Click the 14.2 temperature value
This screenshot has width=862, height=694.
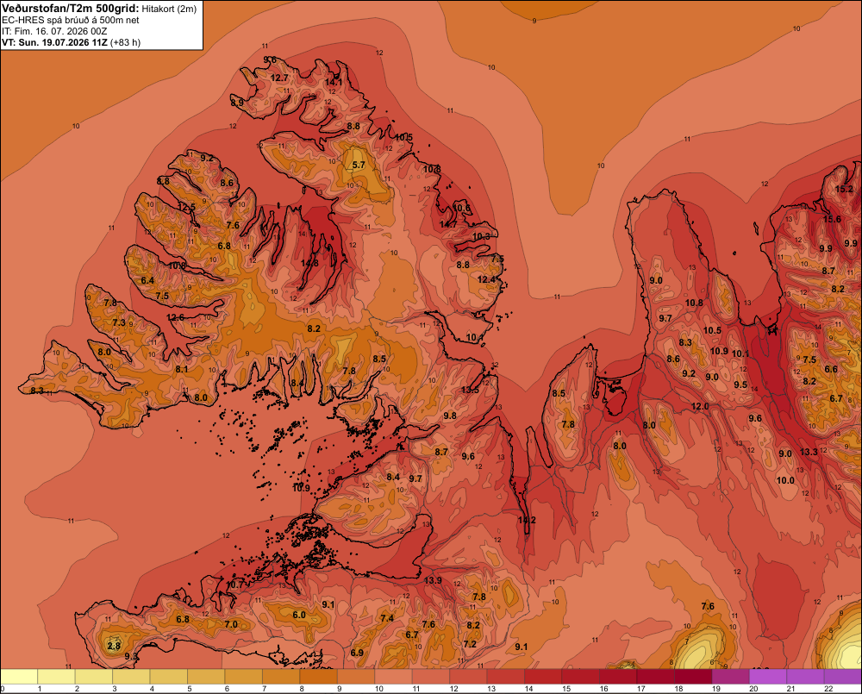[527, 520]
